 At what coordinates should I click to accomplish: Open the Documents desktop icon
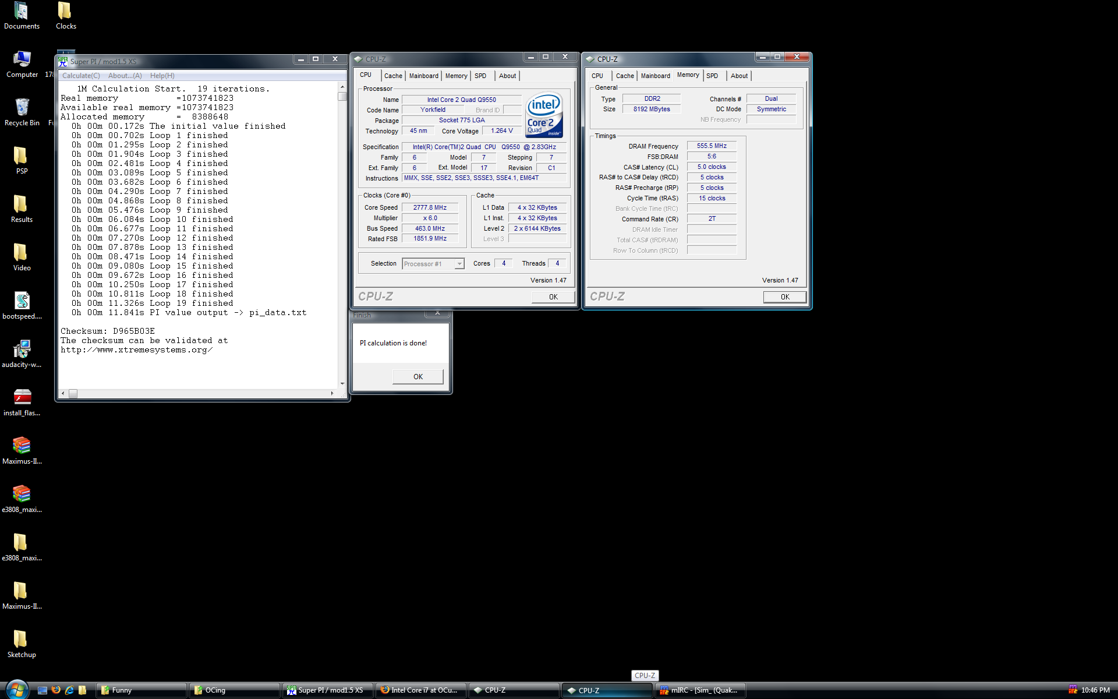[22, 16]
